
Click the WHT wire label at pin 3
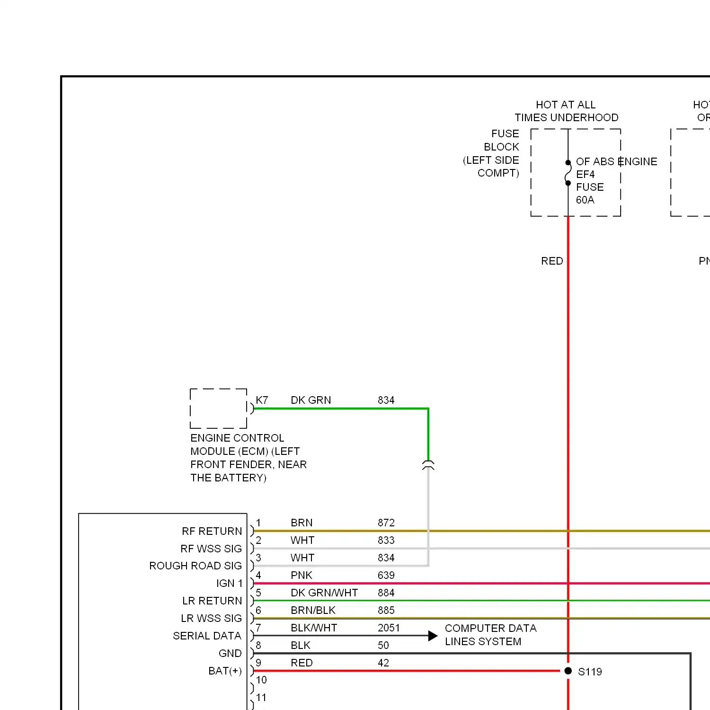point(302,558)
